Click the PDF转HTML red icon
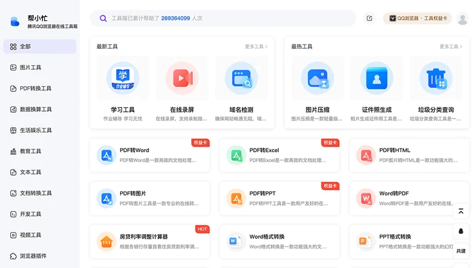Viewport: 475px width, 268px height. (366, 155)
